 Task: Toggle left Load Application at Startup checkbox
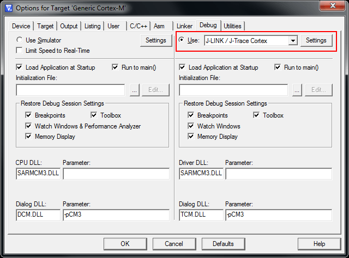click(x=20, y=67)
